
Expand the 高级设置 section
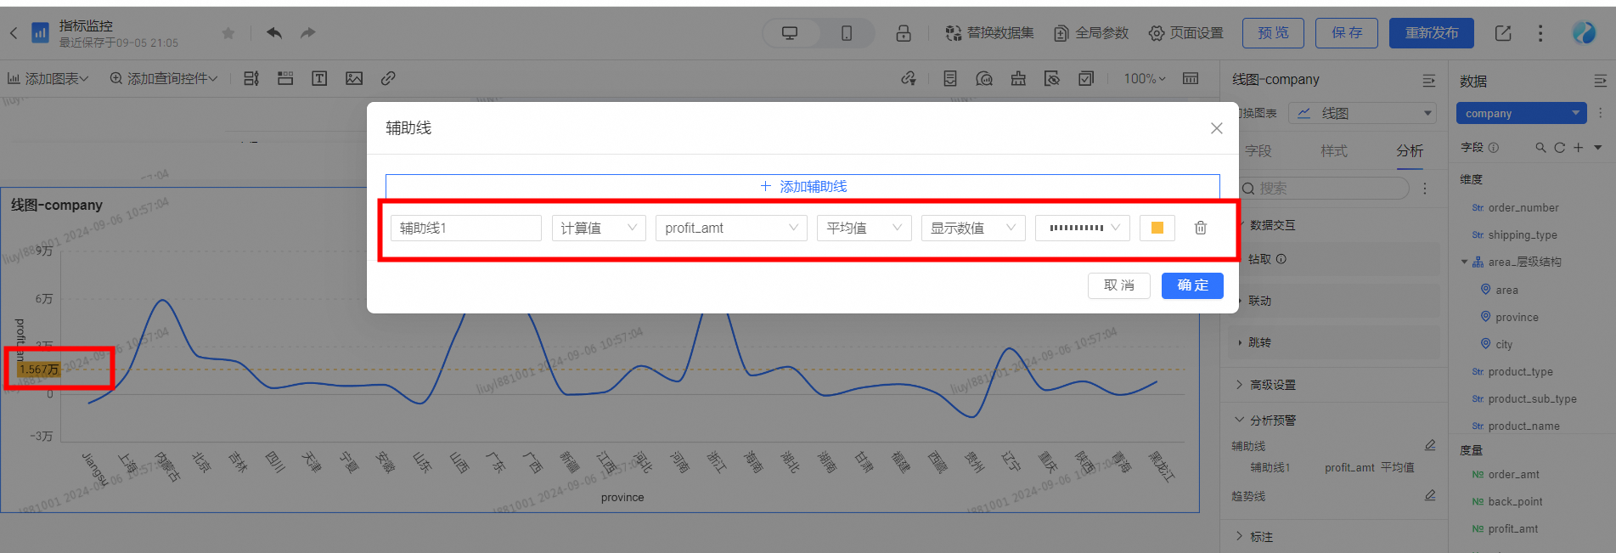click(x=1272, y=385)
